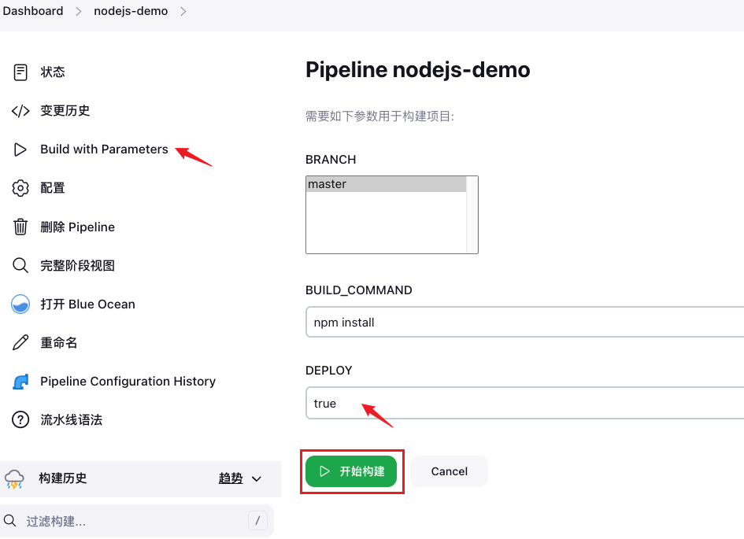Click the 变更历史 code brackets icon
Viewport: 744px width, 539px height.
pyautogui.click(x=20, y=111)
